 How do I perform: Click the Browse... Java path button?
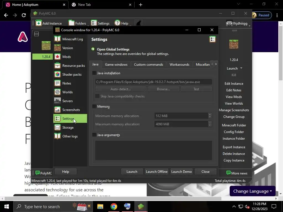pyautogui.click(x=164, y=89)
